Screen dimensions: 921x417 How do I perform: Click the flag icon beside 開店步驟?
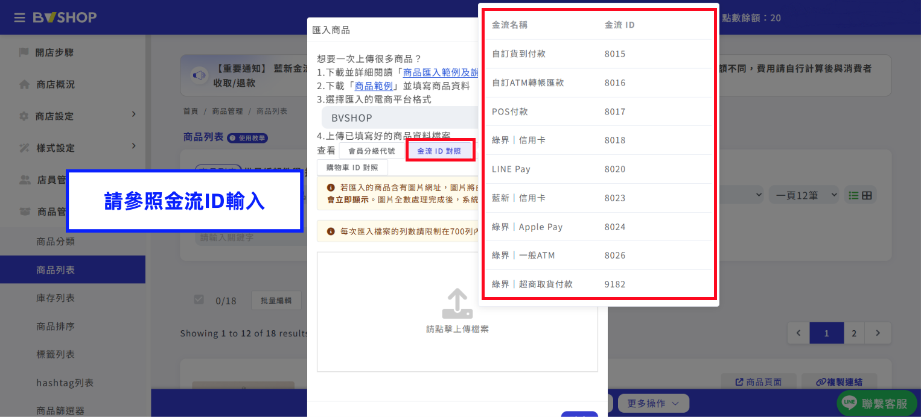coord(24,52)
